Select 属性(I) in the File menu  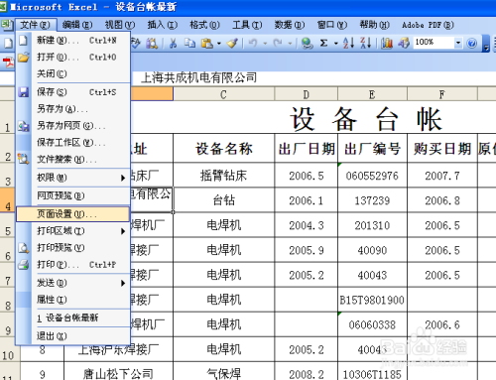(72, 300)
